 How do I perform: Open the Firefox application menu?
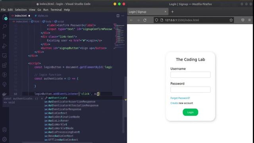click(250, 20)
